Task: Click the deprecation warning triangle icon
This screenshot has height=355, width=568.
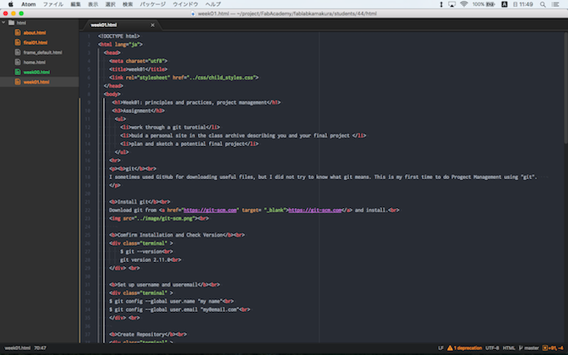Action: pos(450,348)
